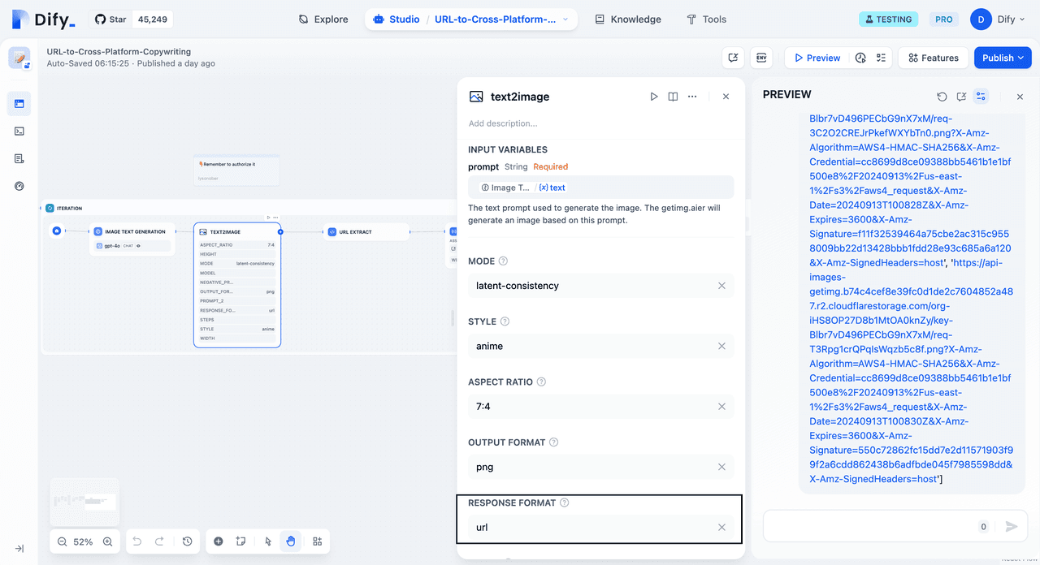Viewport: 1040px width, 565px height.
Task: Run the text2image node step
Action: pos(654,97)
